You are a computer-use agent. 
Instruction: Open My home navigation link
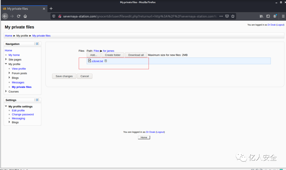14,55
